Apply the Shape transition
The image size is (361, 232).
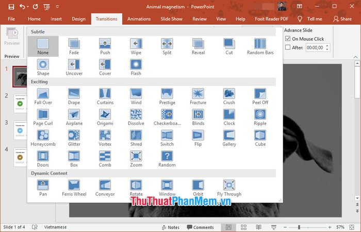pos(43,68)
